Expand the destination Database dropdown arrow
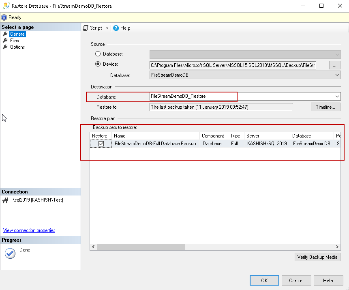 click(337, 96)
